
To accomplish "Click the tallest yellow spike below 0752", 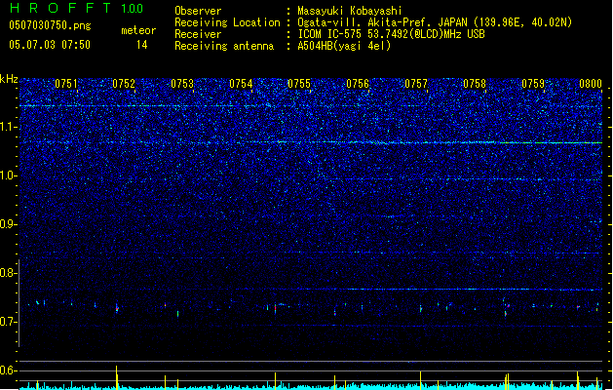I will (x=117, y=377).
